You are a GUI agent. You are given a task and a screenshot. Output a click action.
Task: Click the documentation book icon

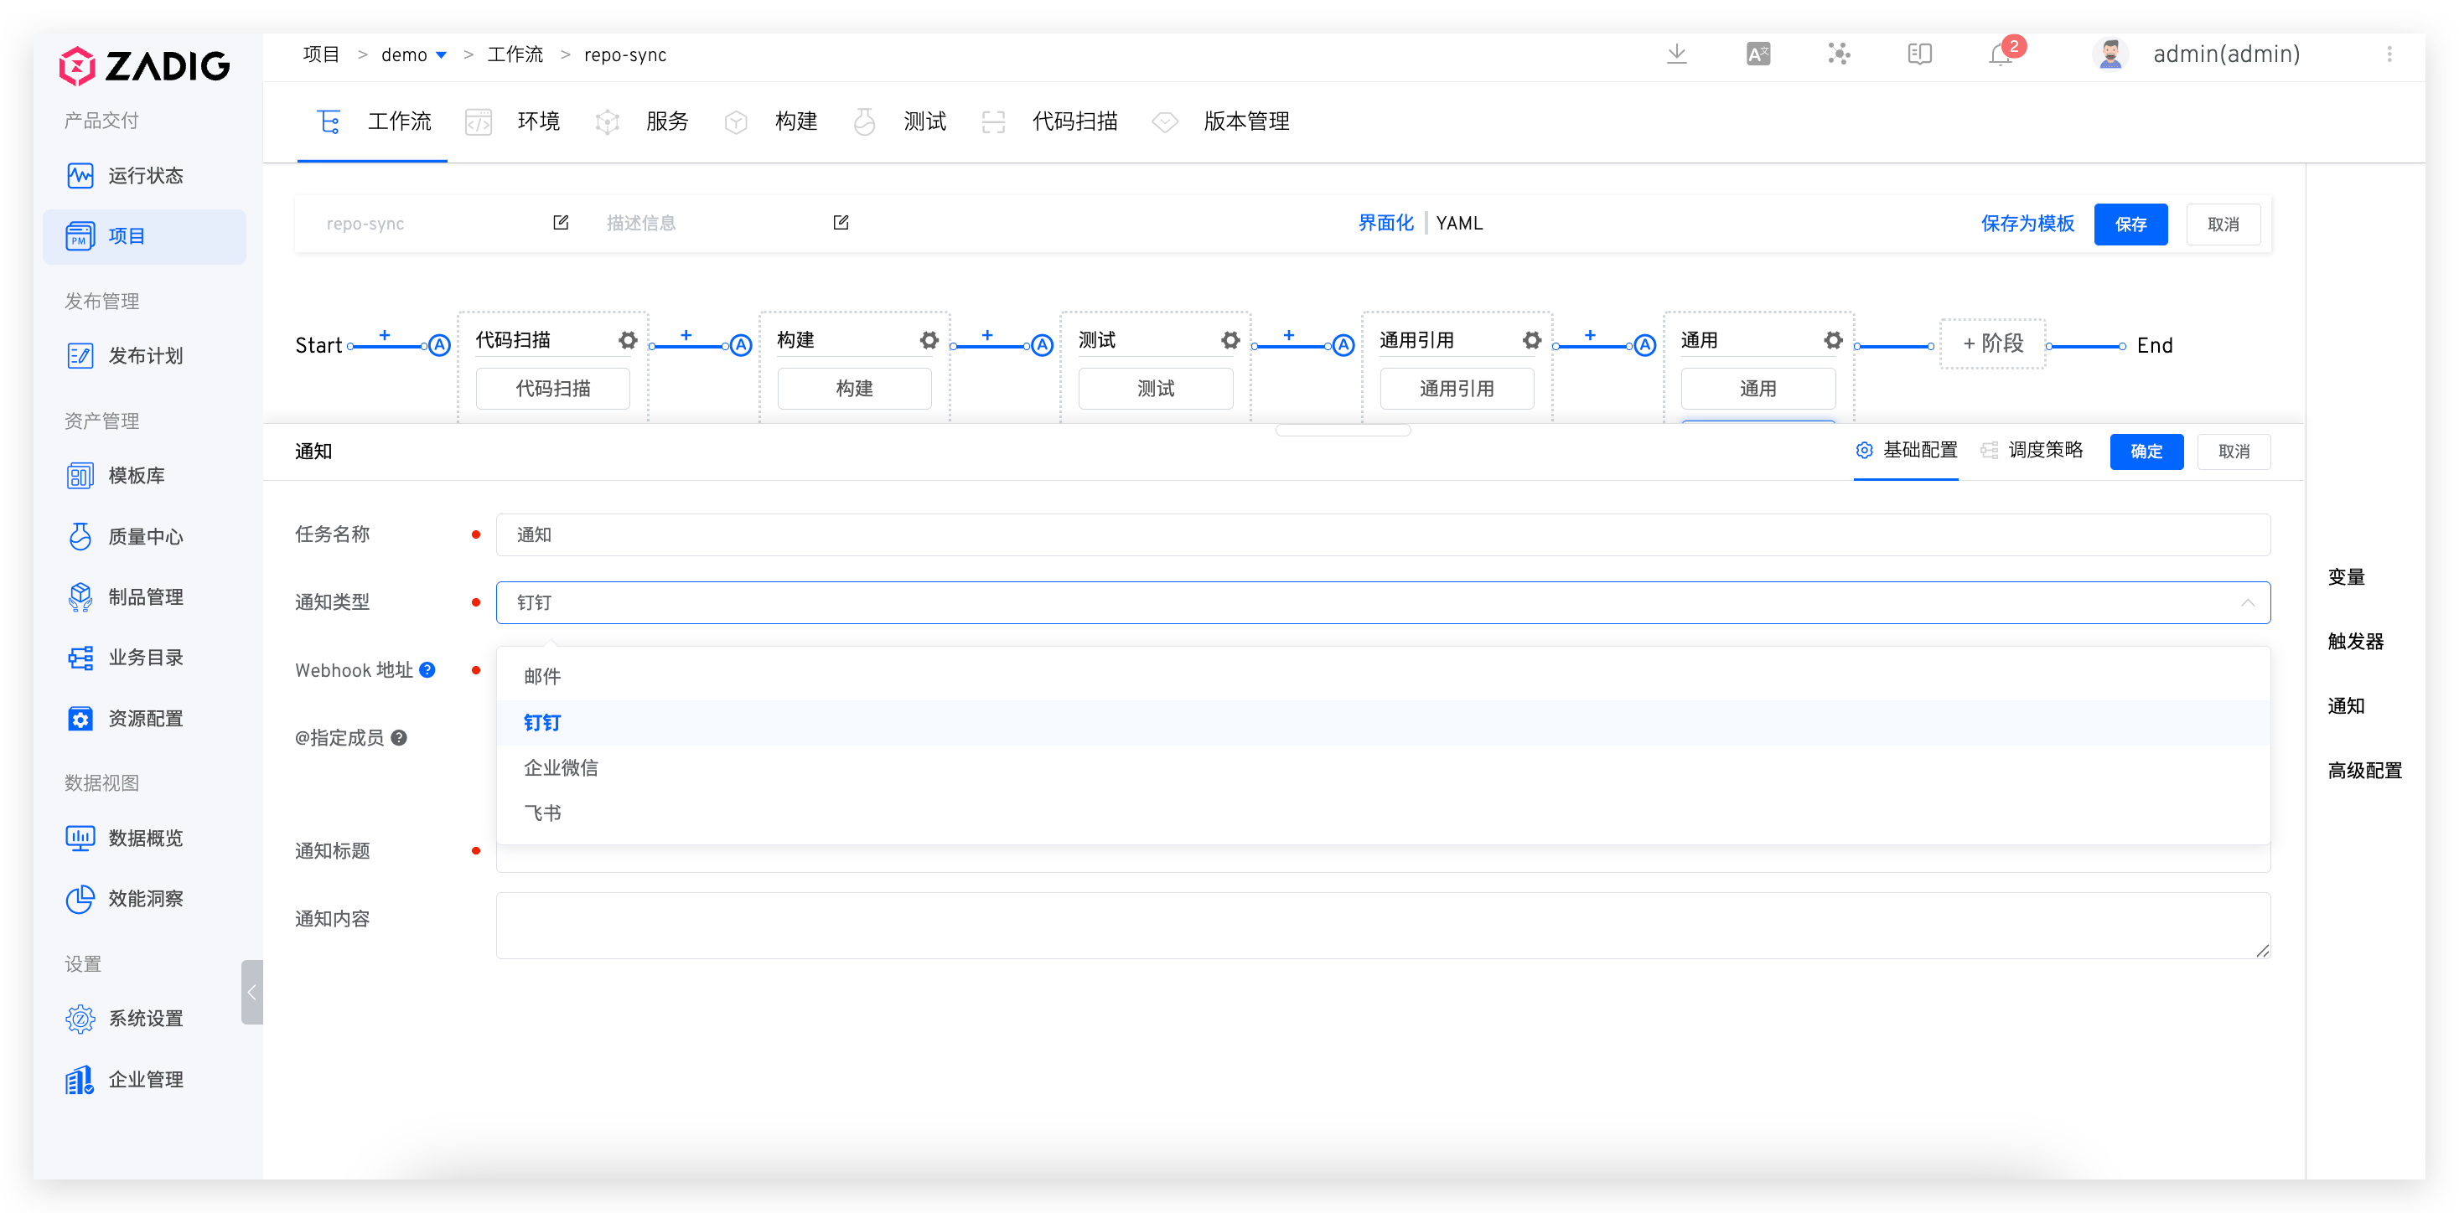point(1918,54)
